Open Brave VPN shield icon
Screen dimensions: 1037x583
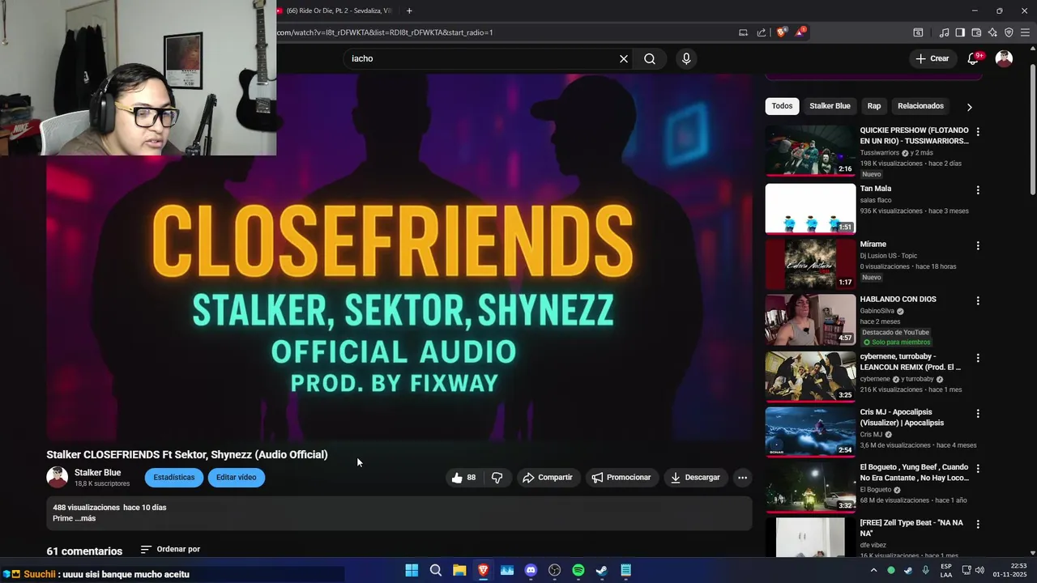click(1009, 32)
